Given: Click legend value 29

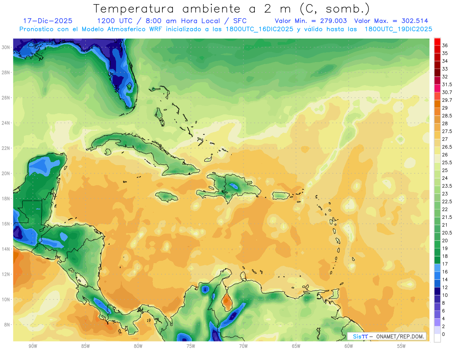Looking at the screenshot, I should [x=445, y=108].
